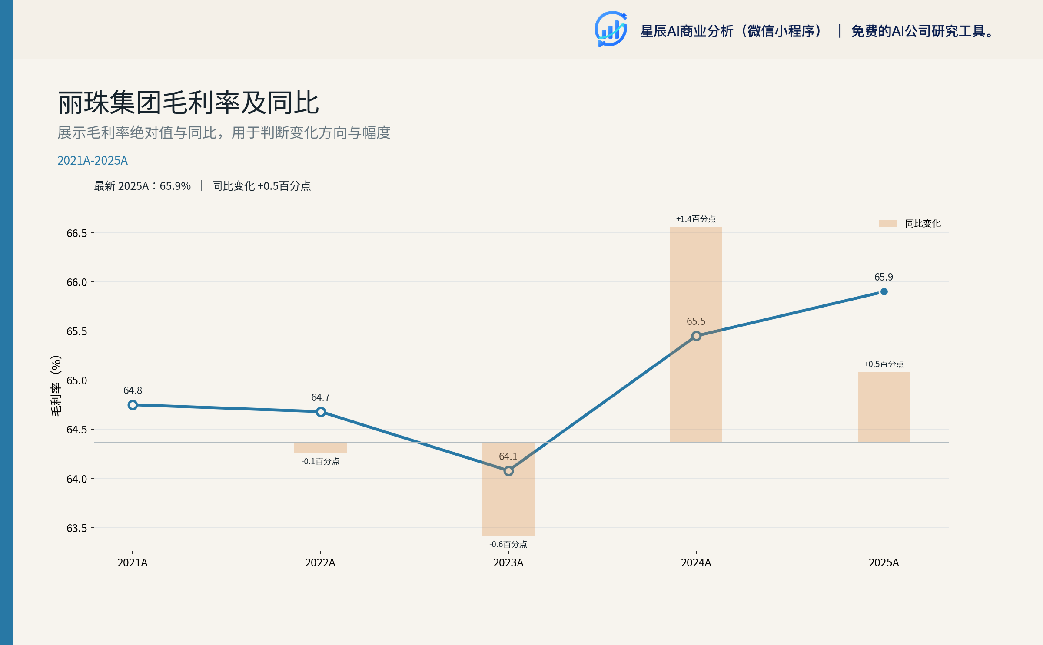Click the 66.0 y-axis tick label

(77, 282)
